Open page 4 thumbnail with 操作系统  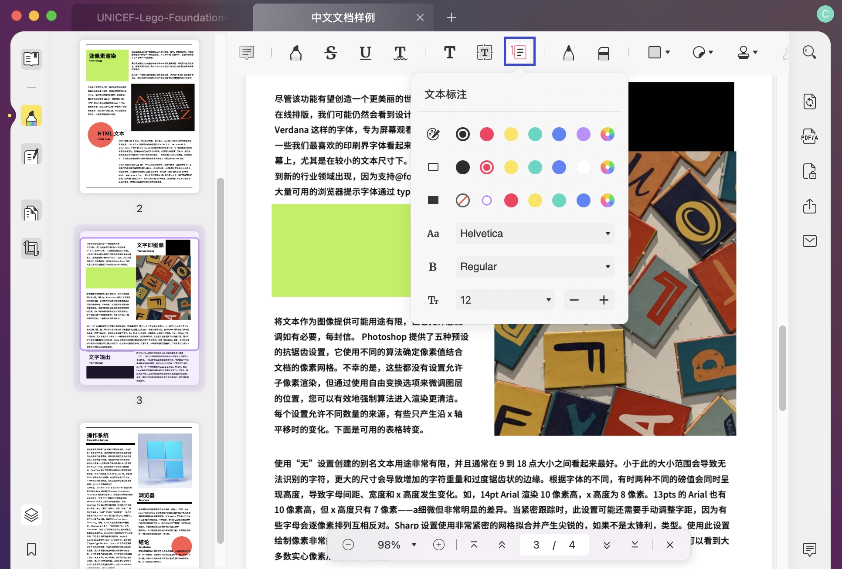[x=139, y=495]
